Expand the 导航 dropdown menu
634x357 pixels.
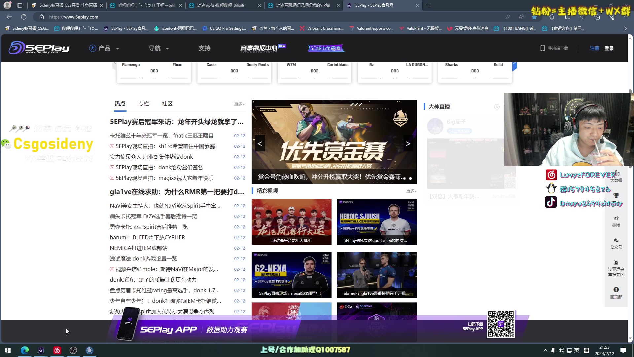[x=158, y=48]
